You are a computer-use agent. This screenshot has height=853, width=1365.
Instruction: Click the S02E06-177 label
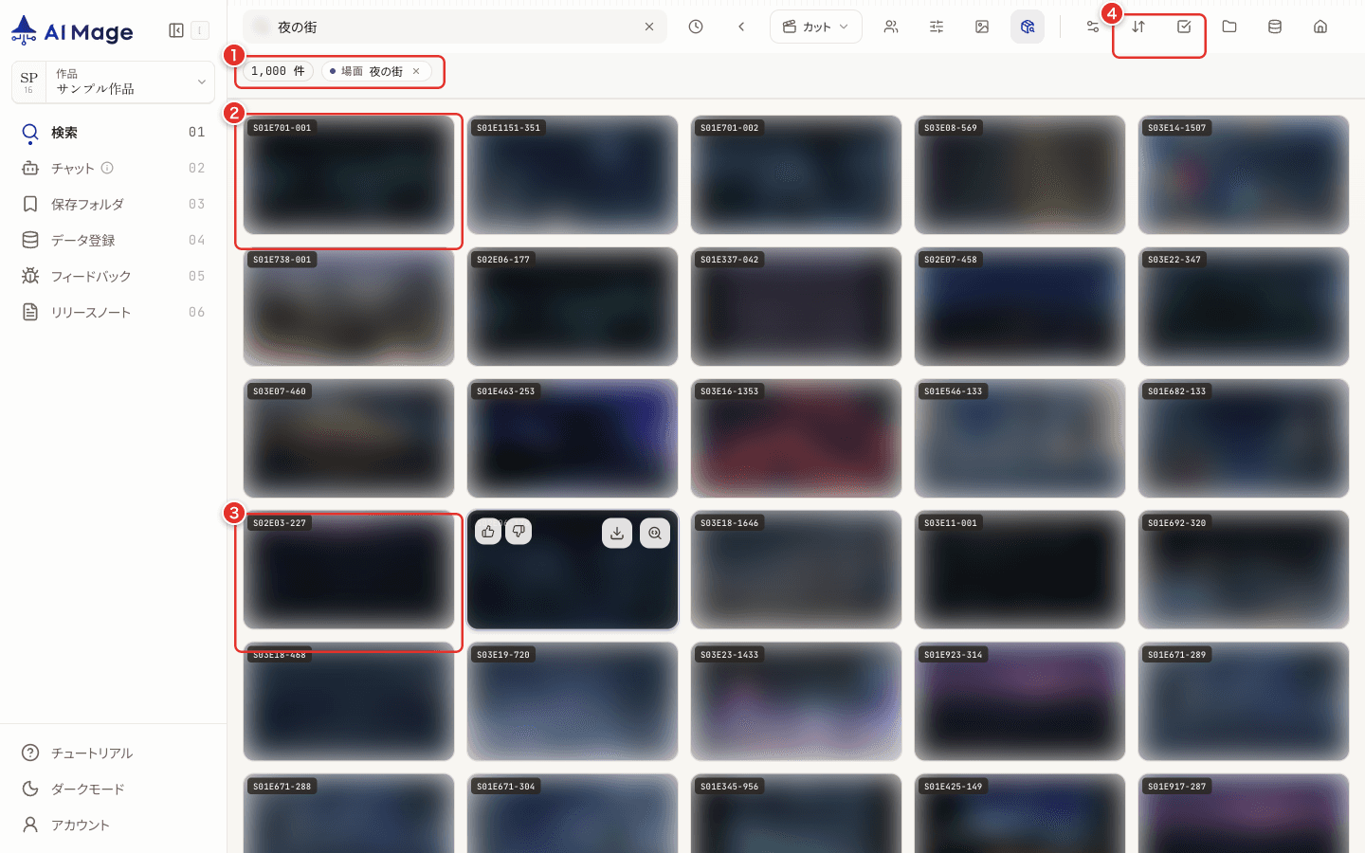pyautogui.click(x=503, y=260)
